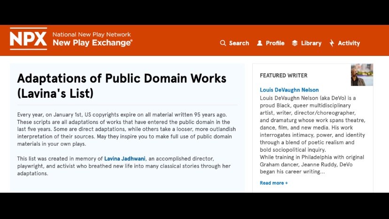
Task: Click the 'While training in Philadelphia' bio text
Action: (312, 164)
